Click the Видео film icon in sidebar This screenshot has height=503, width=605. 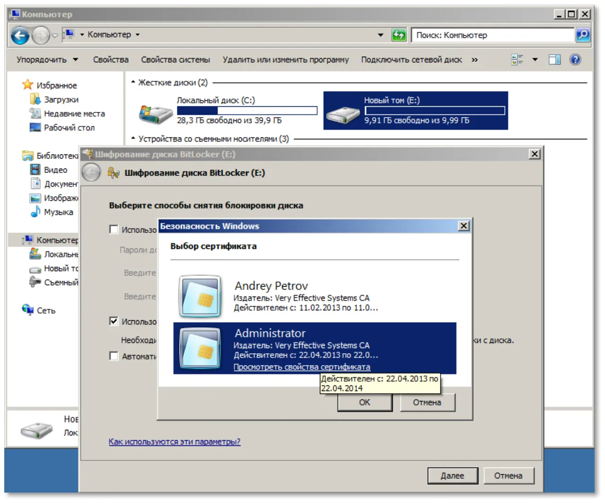pyautogui.click(x=35, y=170)
